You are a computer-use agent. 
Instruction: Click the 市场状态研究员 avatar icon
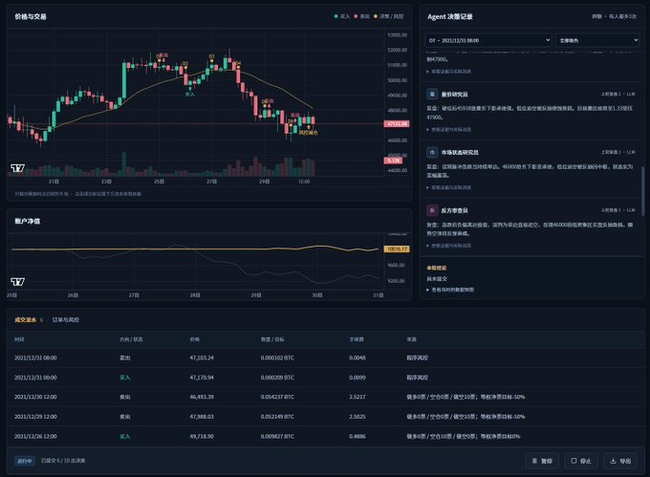pyautogui.click(x=432, y=152)
